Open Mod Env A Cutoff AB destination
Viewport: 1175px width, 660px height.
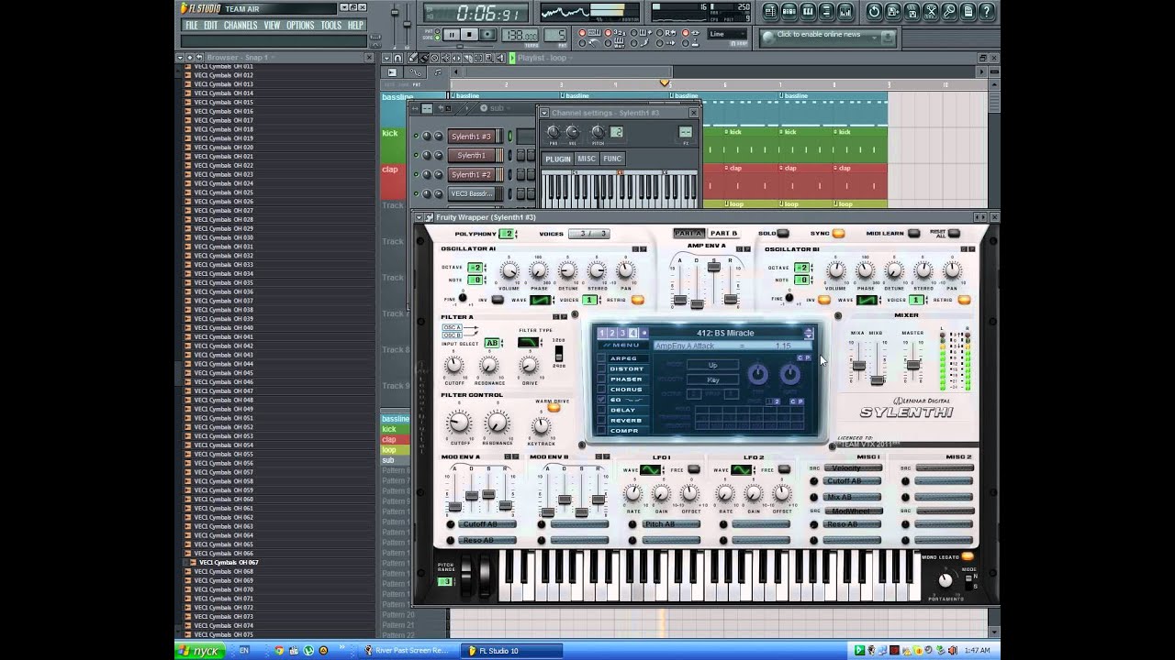[487, 524]
